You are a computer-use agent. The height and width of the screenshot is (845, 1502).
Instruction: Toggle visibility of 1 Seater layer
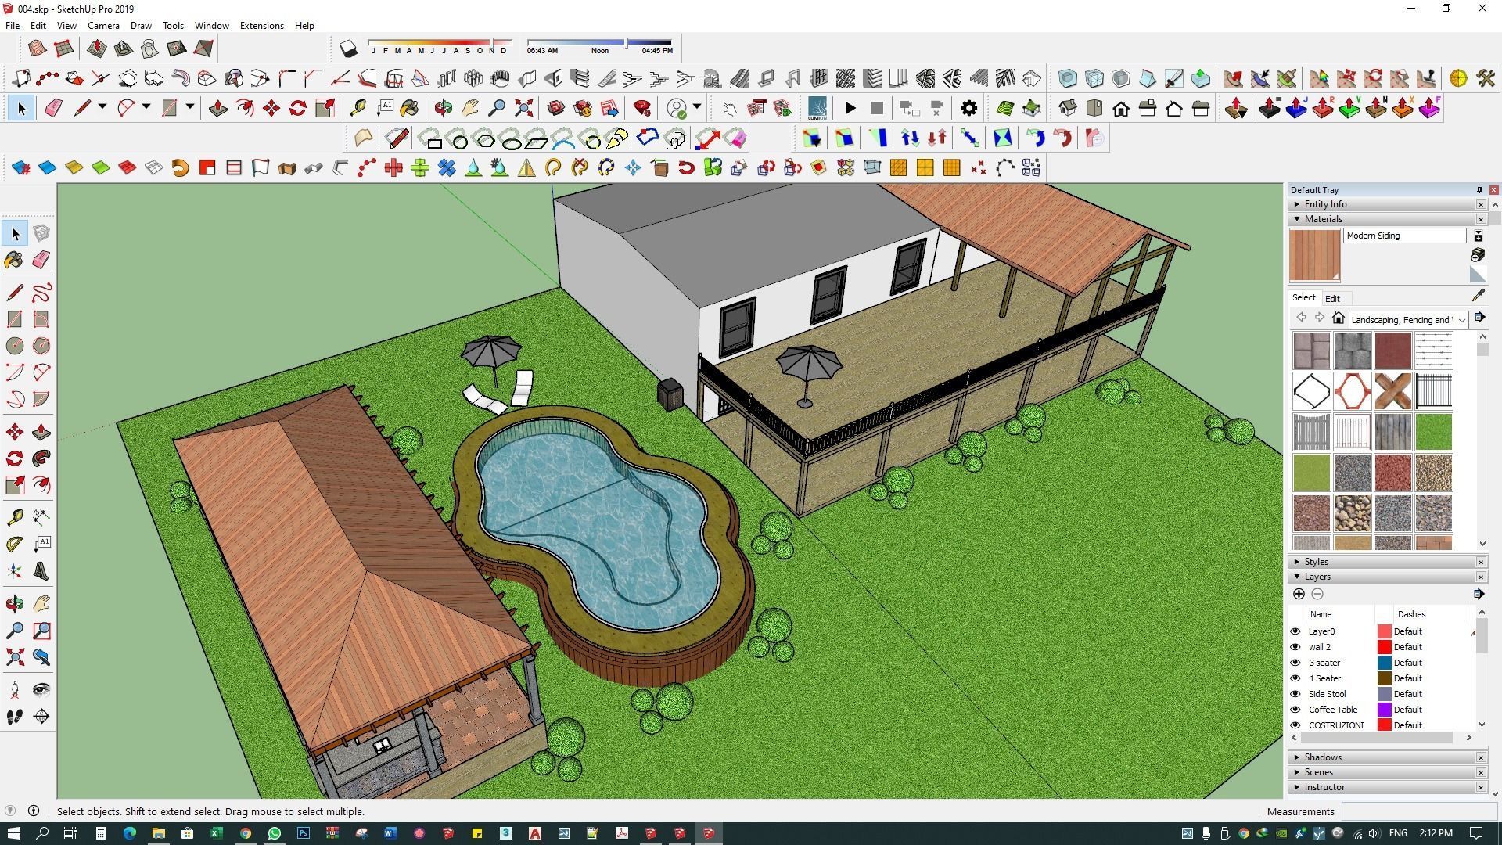click(1295, 678)
